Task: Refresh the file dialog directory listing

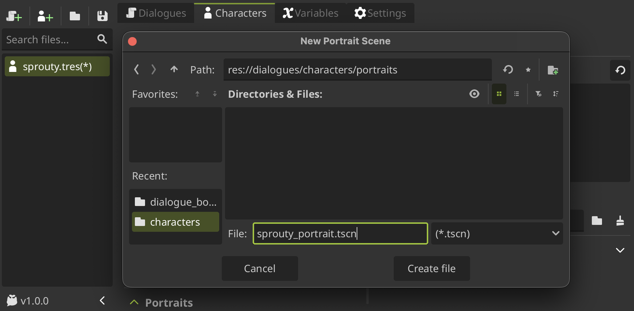Action: click(508, 69)
